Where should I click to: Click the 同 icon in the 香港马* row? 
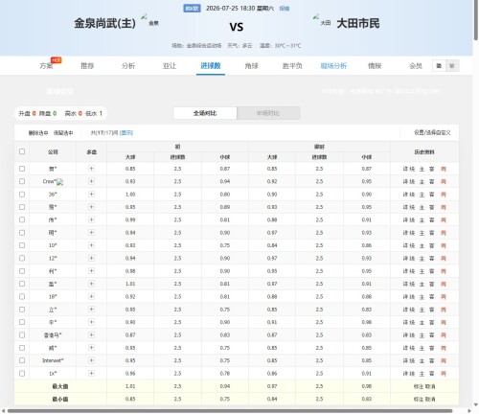[x=444, y=335]
